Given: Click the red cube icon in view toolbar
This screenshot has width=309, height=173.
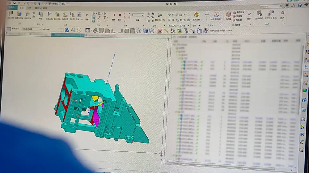Looking at the screenshot, I should 160,31.
